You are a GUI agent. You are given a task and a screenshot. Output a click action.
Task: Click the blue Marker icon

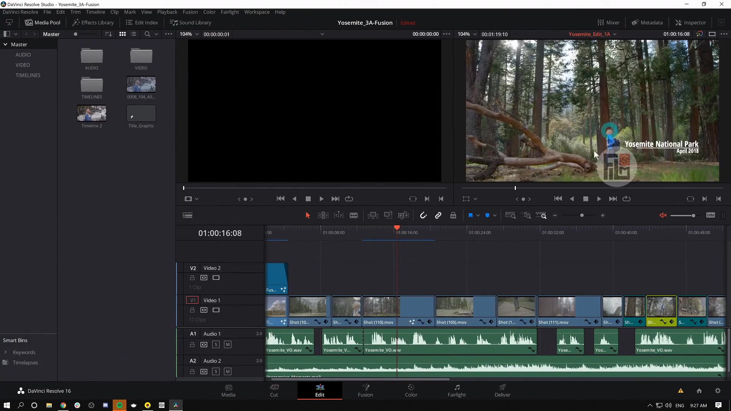(x=487, y=215)
